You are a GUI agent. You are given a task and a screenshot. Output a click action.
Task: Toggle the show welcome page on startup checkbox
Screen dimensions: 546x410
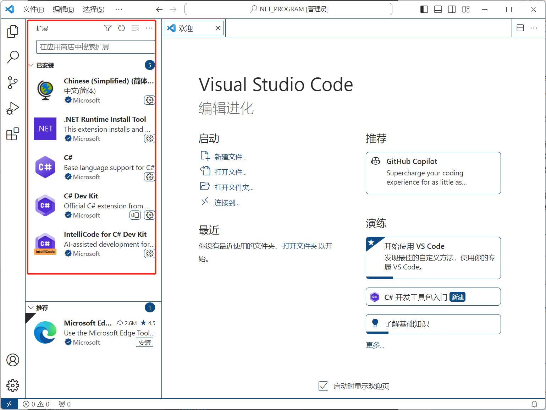click(323, 386)
